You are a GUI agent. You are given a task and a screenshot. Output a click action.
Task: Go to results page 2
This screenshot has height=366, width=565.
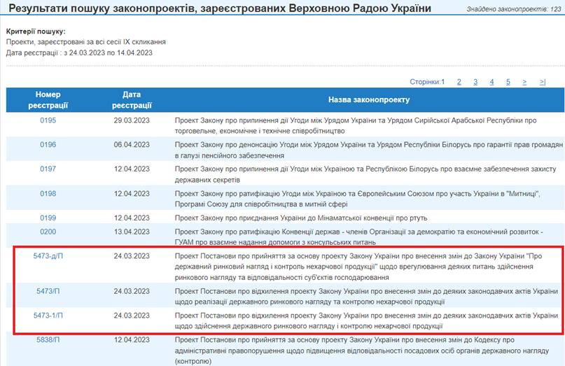(459, 82)
